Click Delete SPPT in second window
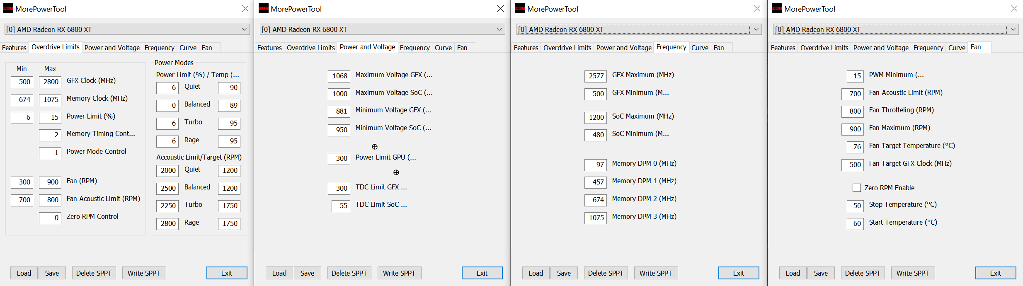Screen dimensions: 1023x286 (349, 273)
